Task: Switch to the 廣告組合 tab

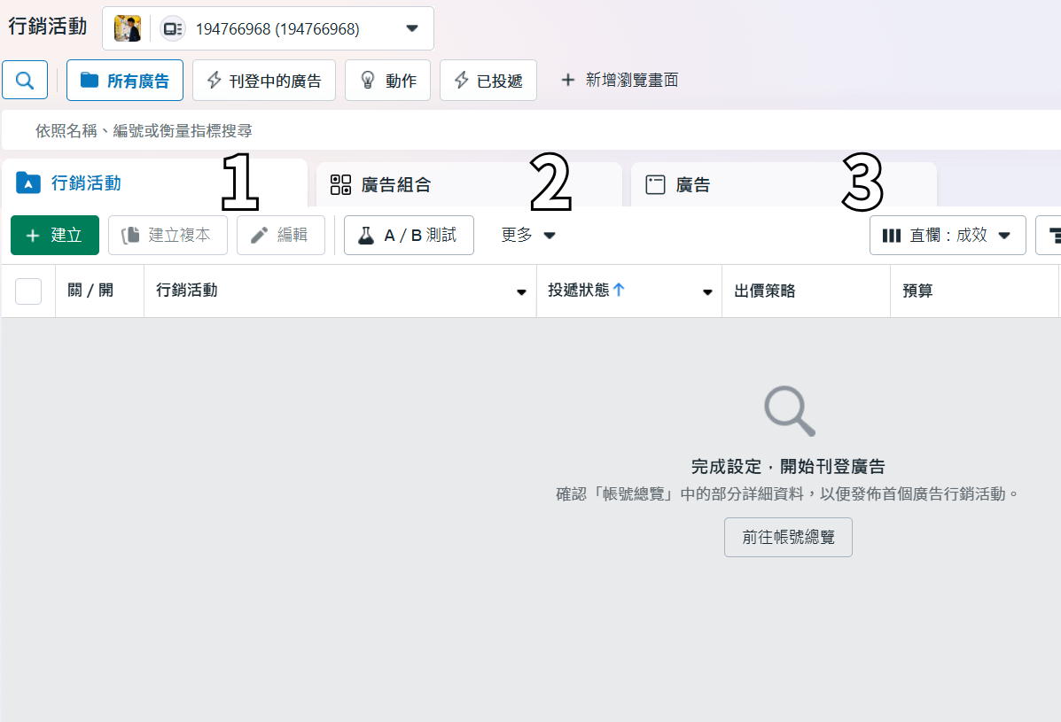Action: 395,185
